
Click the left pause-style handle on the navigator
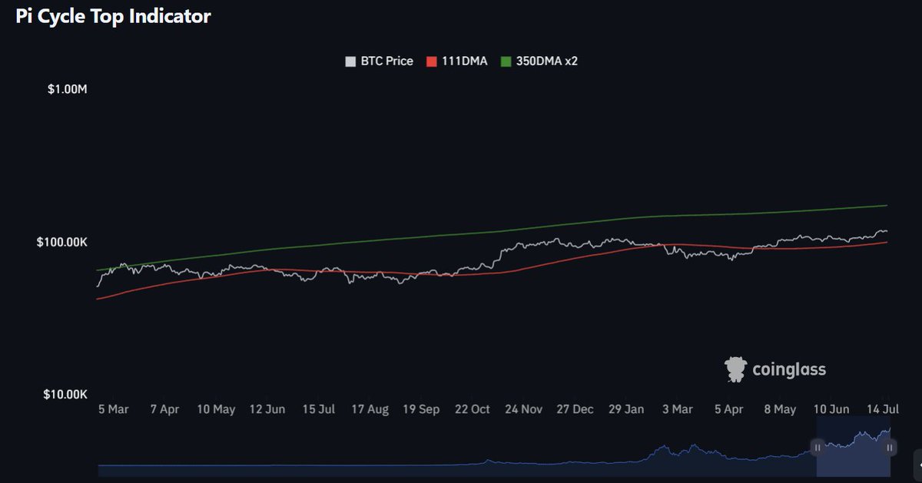[x=816, y=447]
